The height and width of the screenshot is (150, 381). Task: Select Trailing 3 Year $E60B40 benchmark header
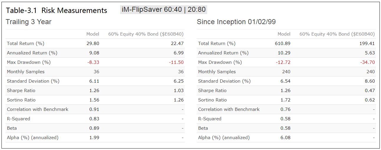146,34
